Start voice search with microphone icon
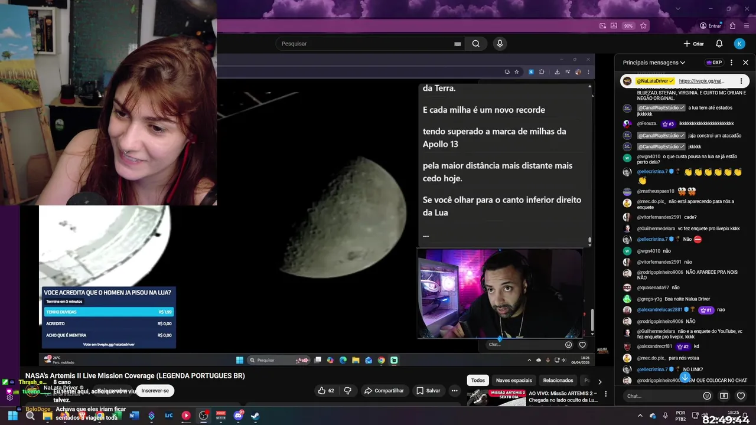Image resolution: width=756 pixels, height=425 pixels. click(x=500, y=44)
